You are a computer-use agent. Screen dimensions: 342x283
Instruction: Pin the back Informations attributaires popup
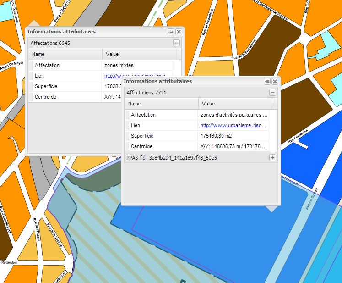click(x=171, y=32)
